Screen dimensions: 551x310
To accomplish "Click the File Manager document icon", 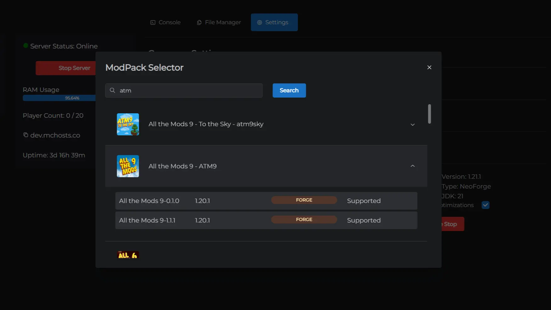I will [x=199, y=22].
